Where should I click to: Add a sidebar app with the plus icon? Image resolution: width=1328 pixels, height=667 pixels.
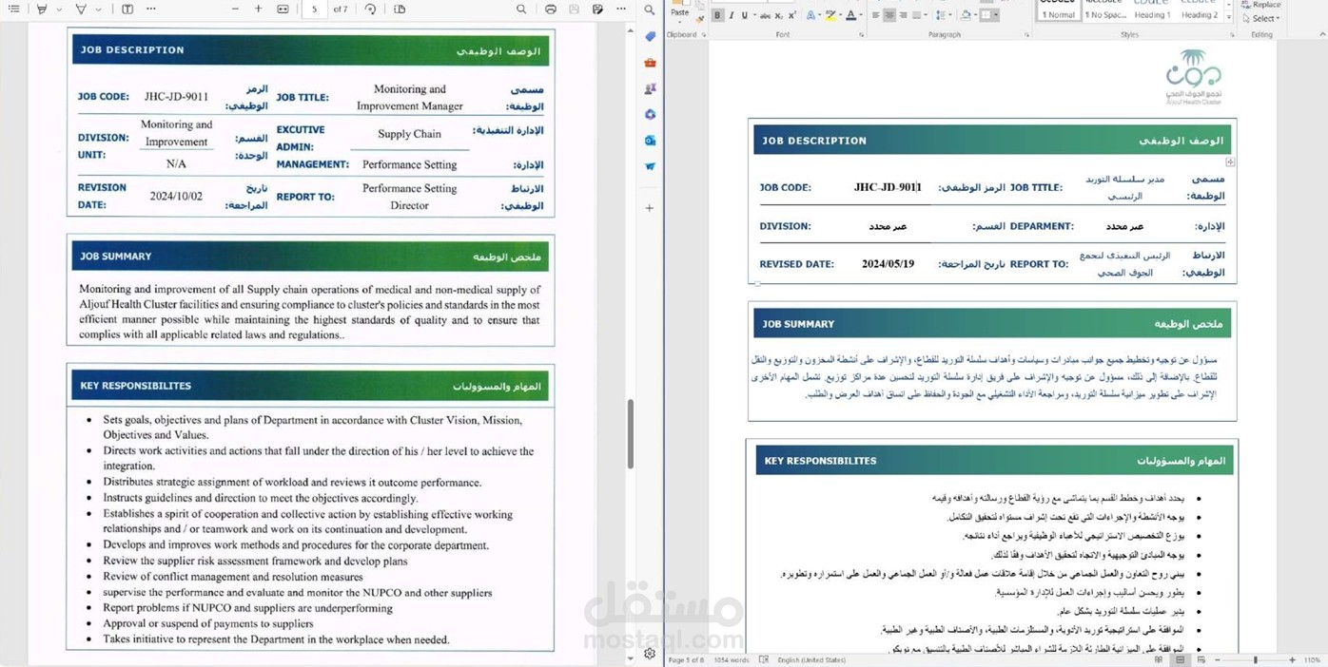click(650, 207)
